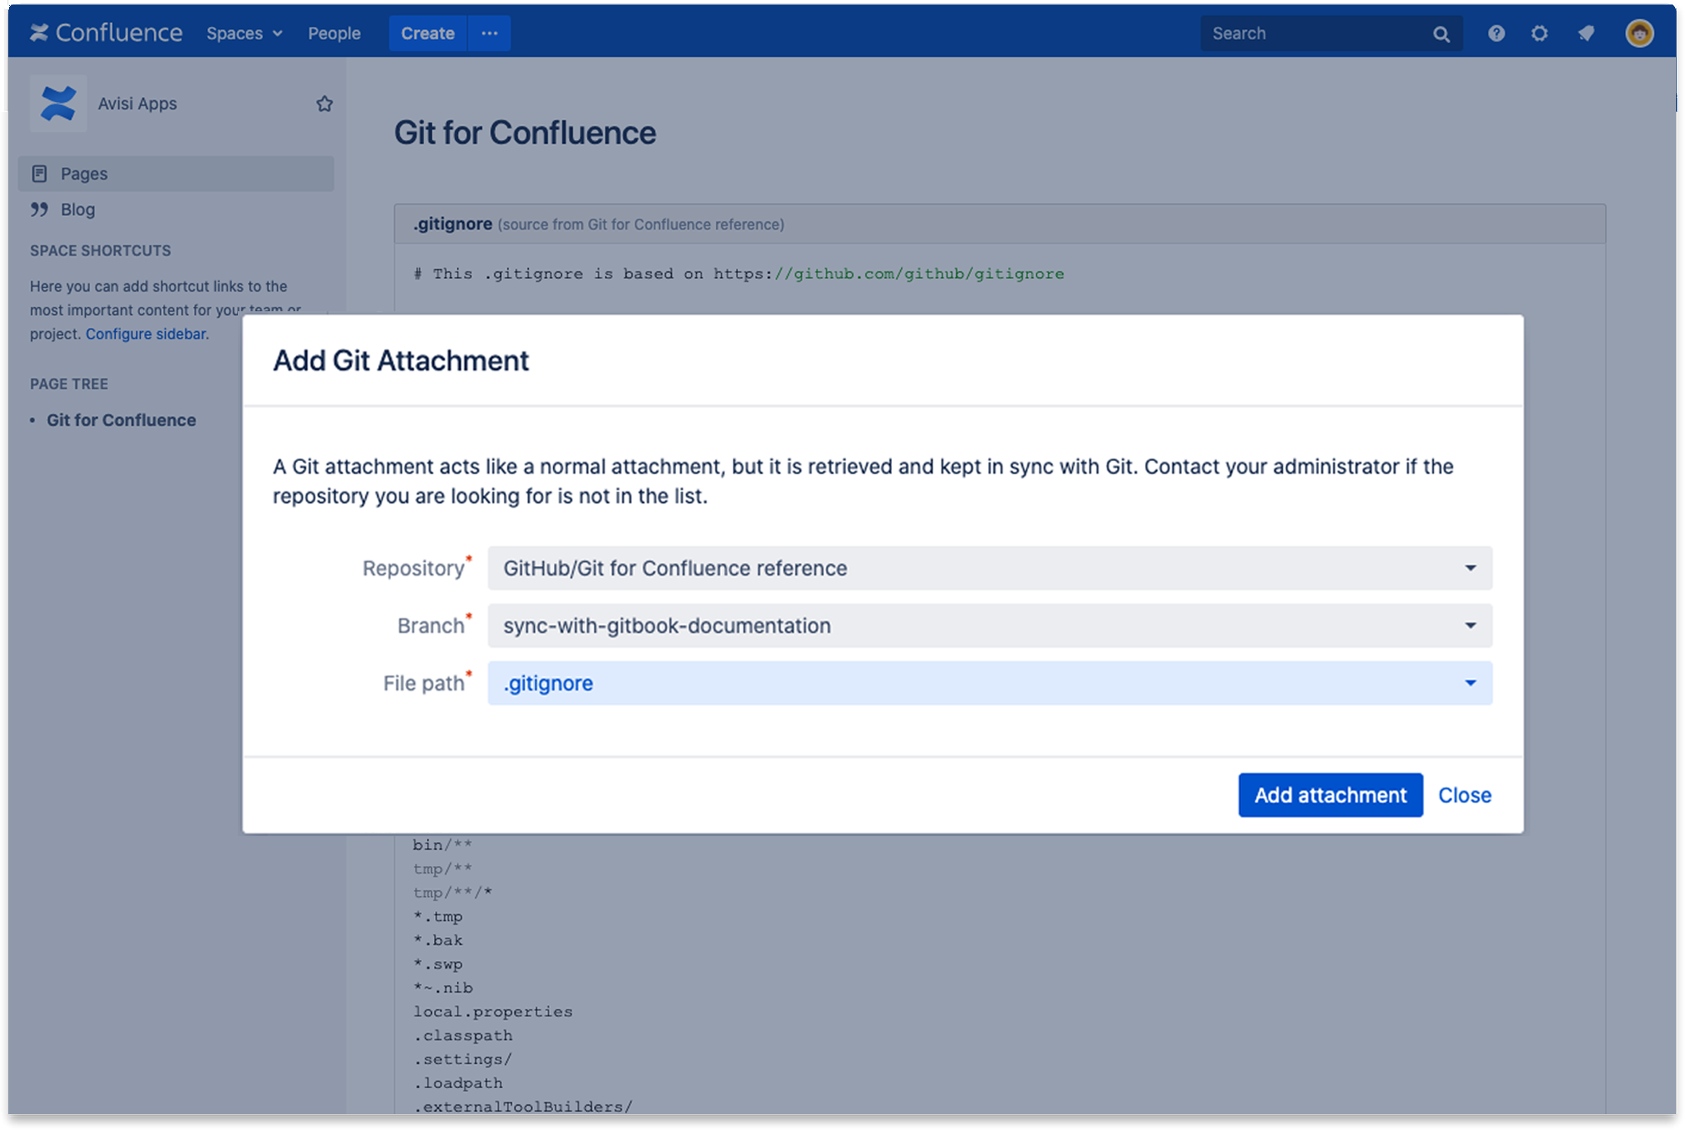Close the Add Git Attachment dialog
The width and height of the screenshot is (1685, 1130).
pyautogui.click(x=1464, y=794)
